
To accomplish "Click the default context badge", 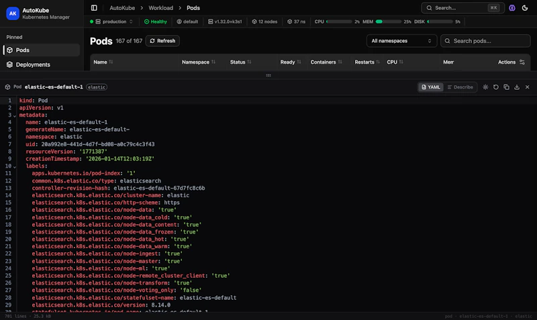I will [x=187, y=21].
